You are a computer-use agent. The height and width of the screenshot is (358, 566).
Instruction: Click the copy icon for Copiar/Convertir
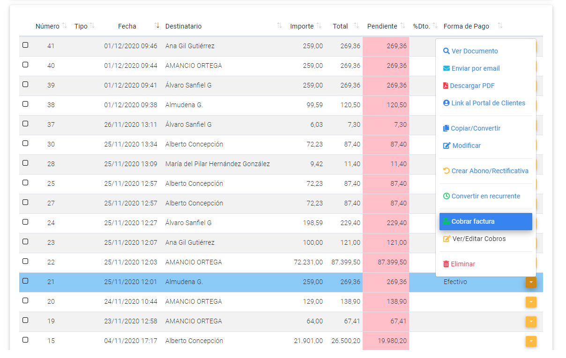pyautogui.click(x=446, y=128)
